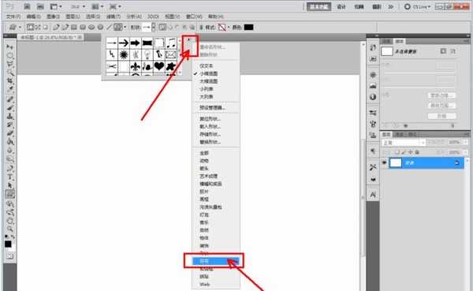
Task: Select the Zoom tool in toolbox
Action: [x=9, y=229]
